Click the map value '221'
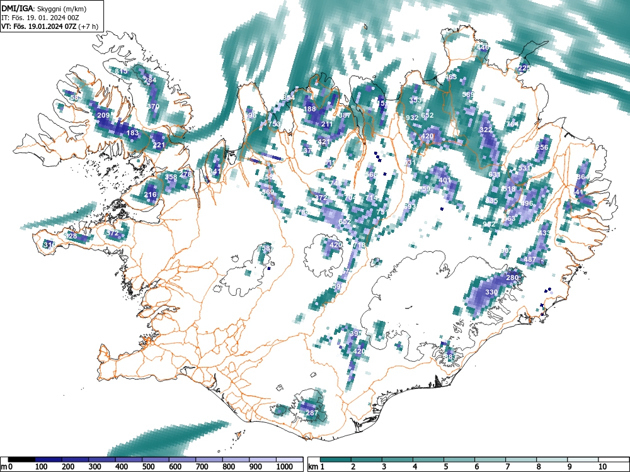630x472 pixels. point(159,145)
